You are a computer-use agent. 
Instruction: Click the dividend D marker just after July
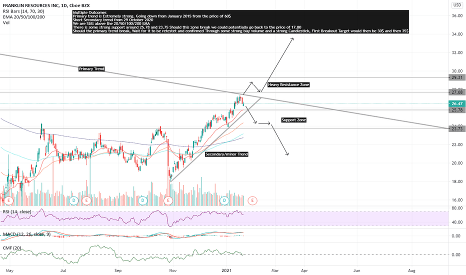click(73, 200)
